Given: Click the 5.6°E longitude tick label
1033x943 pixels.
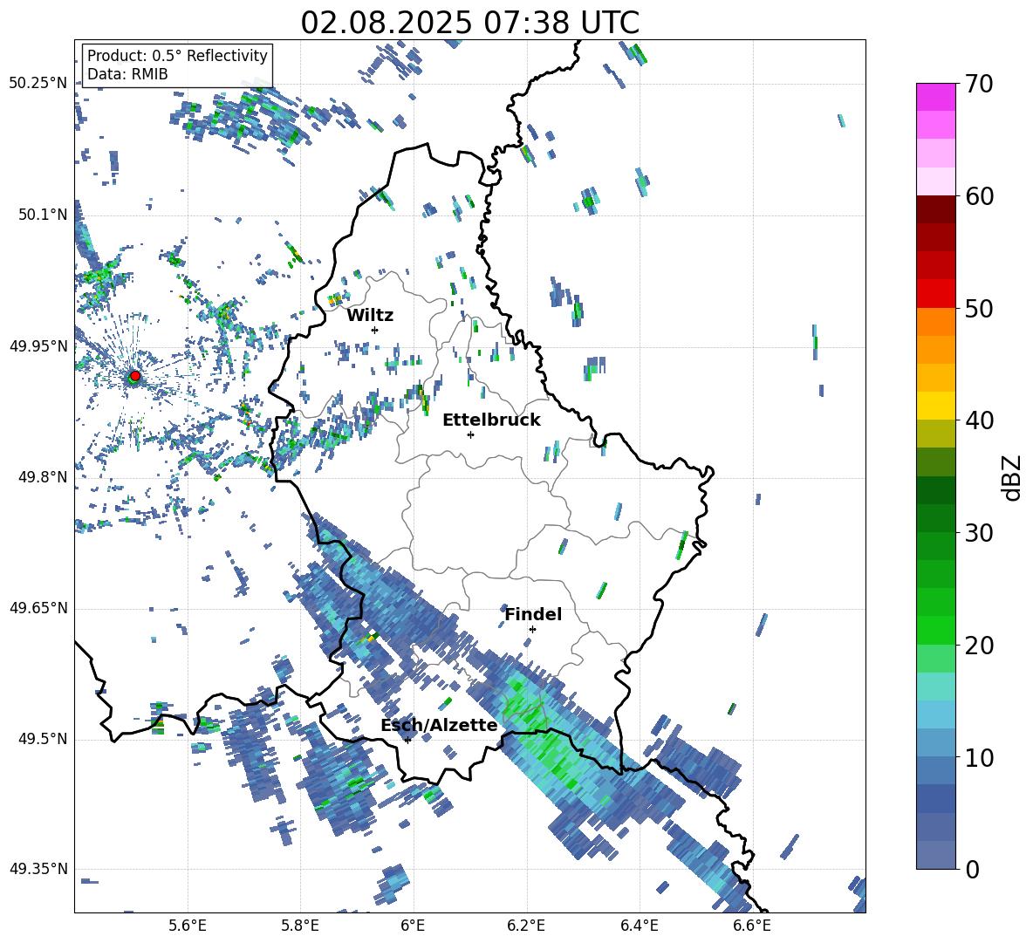Looking at the screenshot, I should pyautogui.click(x=188, y=926).
